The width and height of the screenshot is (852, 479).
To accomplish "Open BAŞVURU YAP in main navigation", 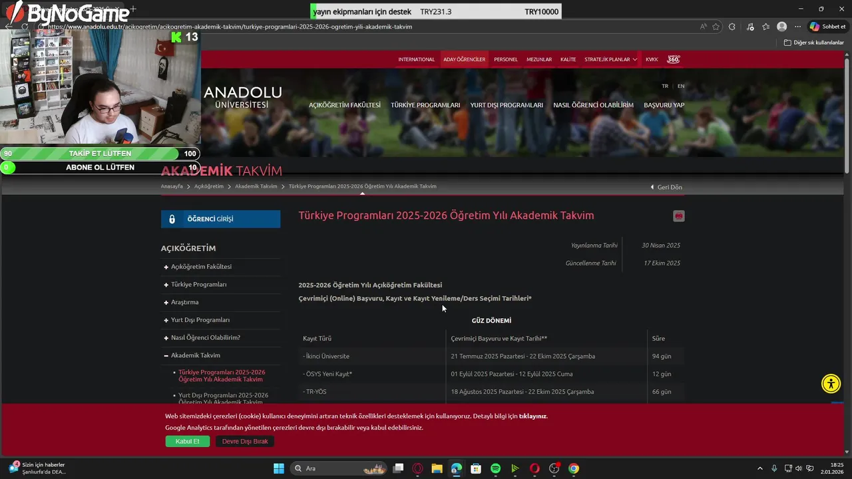I will 664,105.
